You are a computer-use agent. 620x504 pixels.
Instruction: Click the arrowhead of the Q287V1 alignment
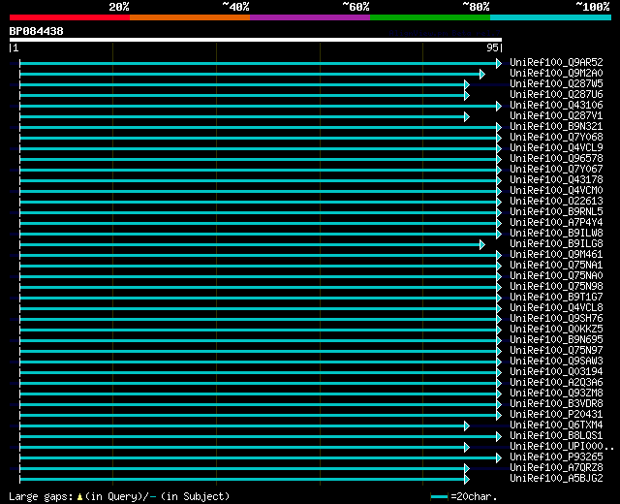(467, 116)
